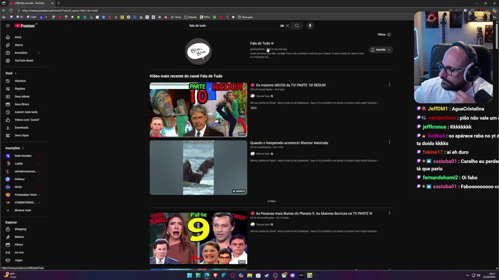Expand the +8 Mais videos link
The height and width of the screenshot is (280, 499).
(271, 201)
